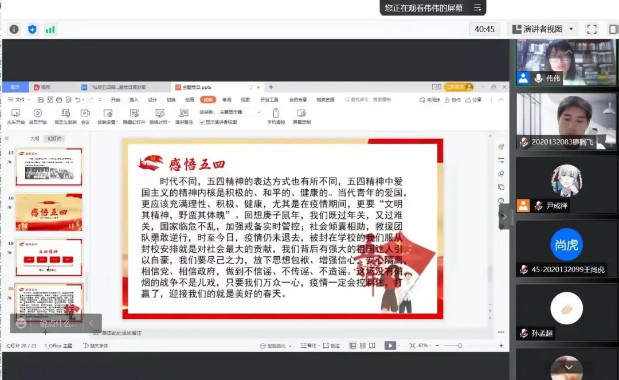Mute 伟伟's microphone
The height and width of the screenshot is (380, 619).
539,78
